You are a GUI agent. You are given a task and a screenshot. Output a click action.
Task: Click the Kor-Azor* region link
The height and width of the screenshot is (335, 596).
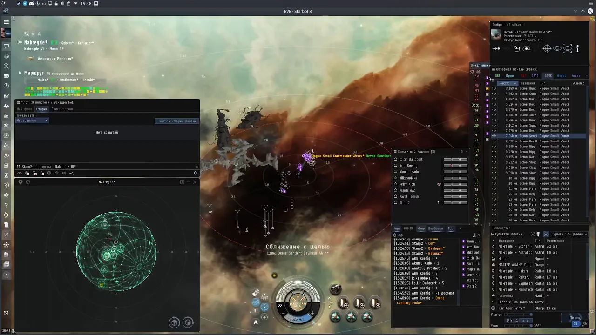[x=86, y=43]
